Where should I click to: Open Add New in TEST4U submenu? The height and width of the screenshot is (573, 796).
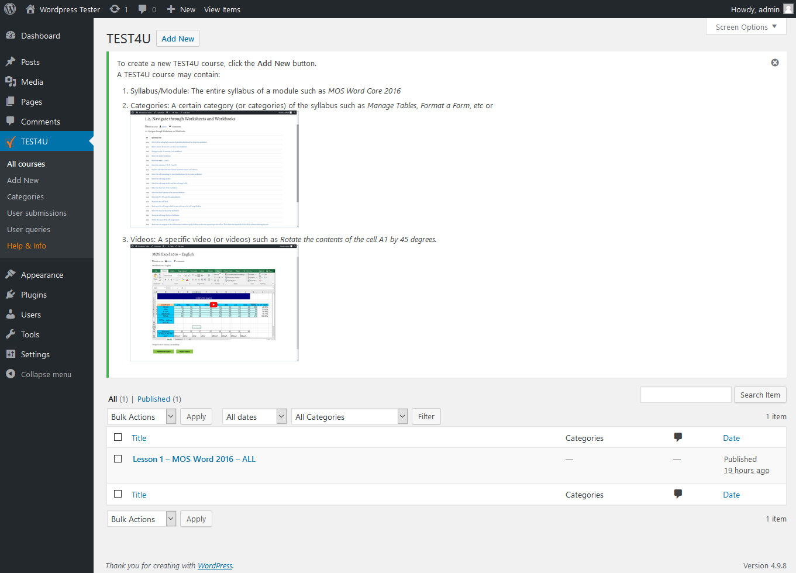23,180
